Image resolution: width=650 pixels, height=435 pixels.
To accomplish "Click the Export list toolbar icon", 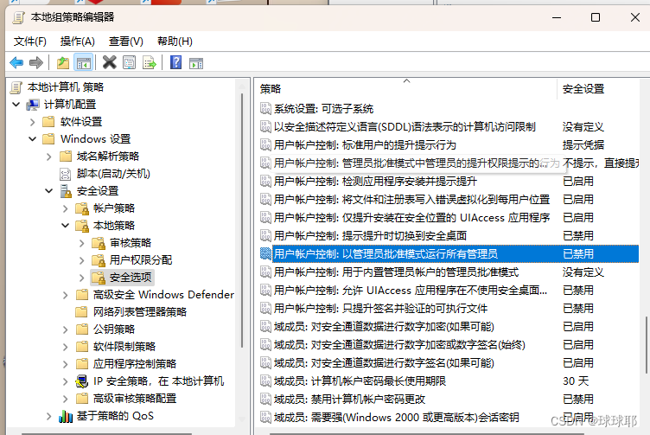I will point(150,63).
